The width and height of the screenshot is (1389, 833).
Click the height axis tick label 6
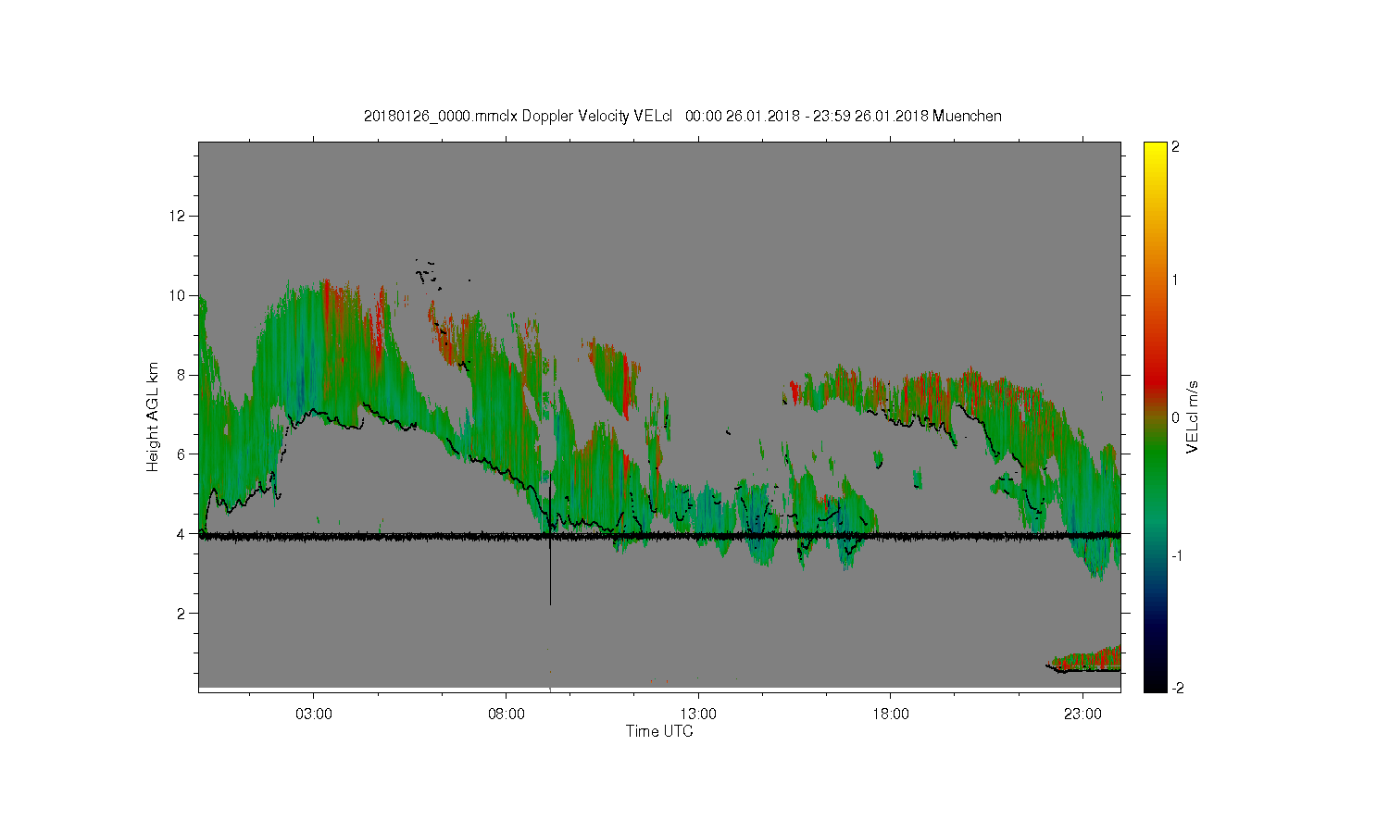(x=182, y=454)
